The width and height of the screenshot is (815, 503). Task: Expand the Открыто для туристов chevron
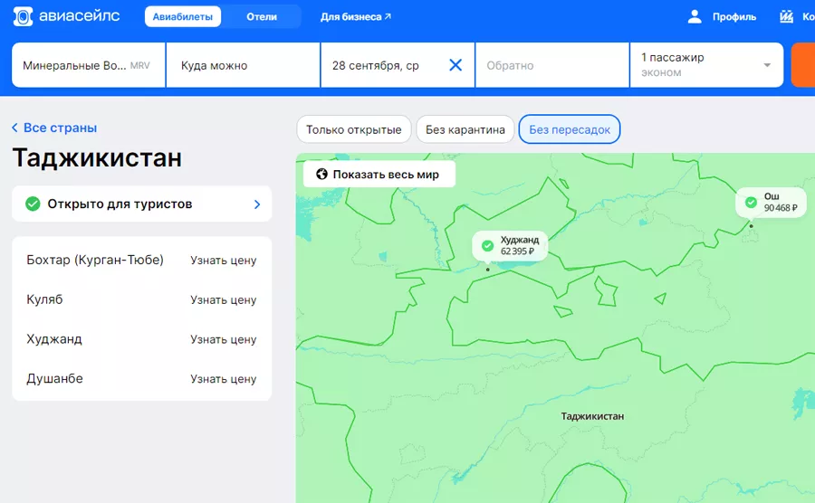click(257, 204)
